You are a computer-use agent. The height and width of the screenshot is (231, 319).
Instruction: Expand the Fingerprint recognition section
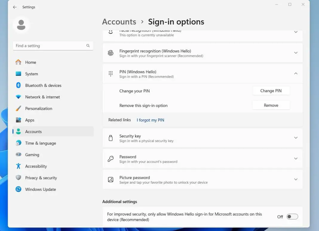click(x=296, y=53)
